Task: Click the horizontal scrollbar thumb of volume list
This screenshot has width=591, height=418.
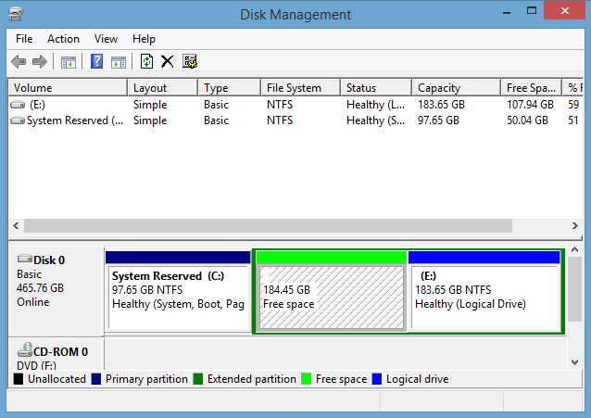Action: tap(268, 226)
